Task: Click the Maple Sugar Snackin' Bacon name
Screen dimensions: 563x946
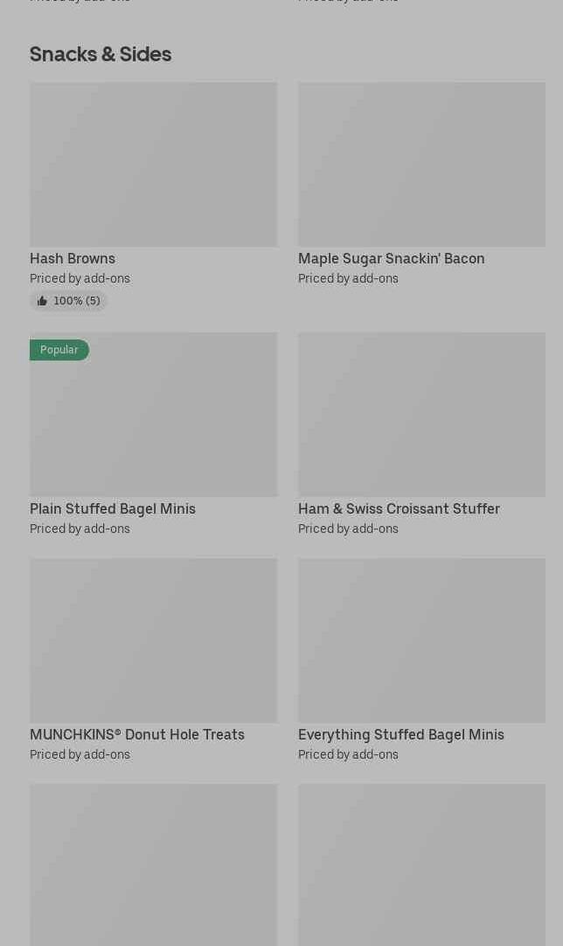Action: (391, 259)
